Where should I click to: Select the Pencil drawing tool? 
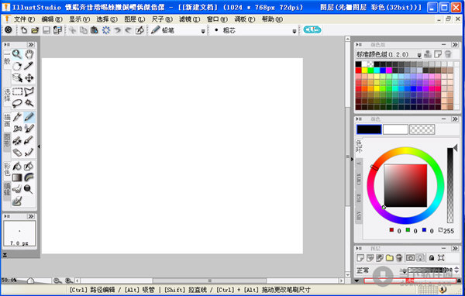tap(29, 117)
